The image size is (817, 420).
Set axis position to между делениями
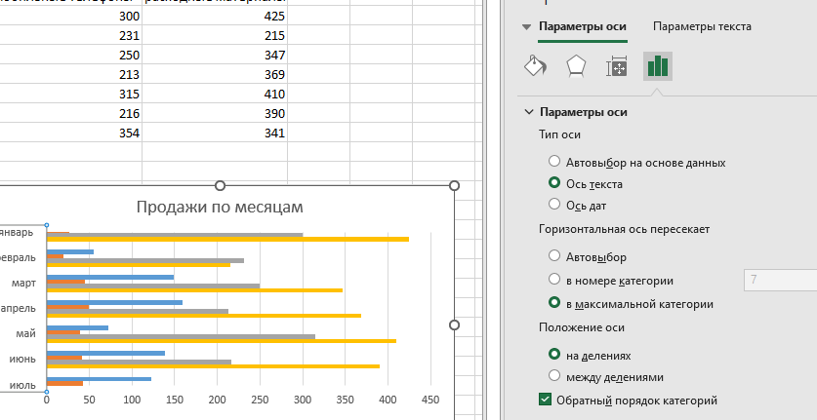point(554,376)
